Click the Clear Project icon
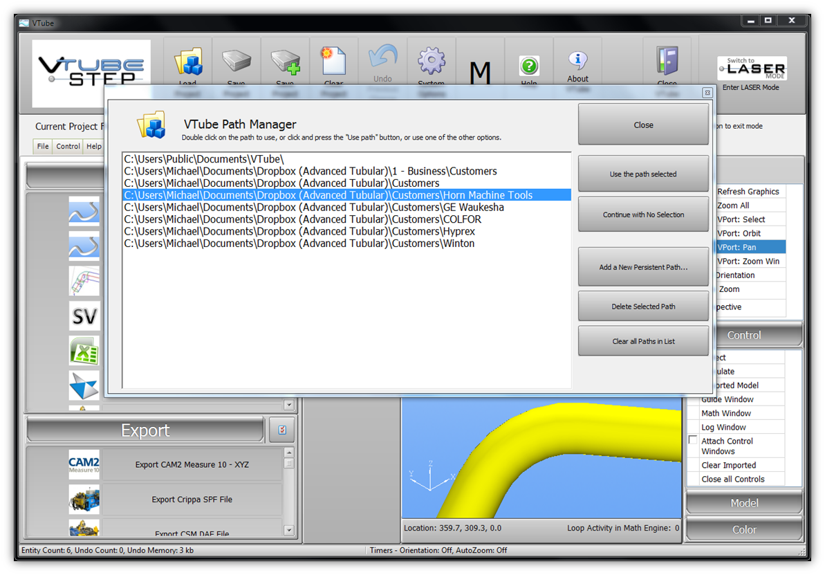Image resolution: width=825 pixels, height=575 pixels. [x=333, y=63]
